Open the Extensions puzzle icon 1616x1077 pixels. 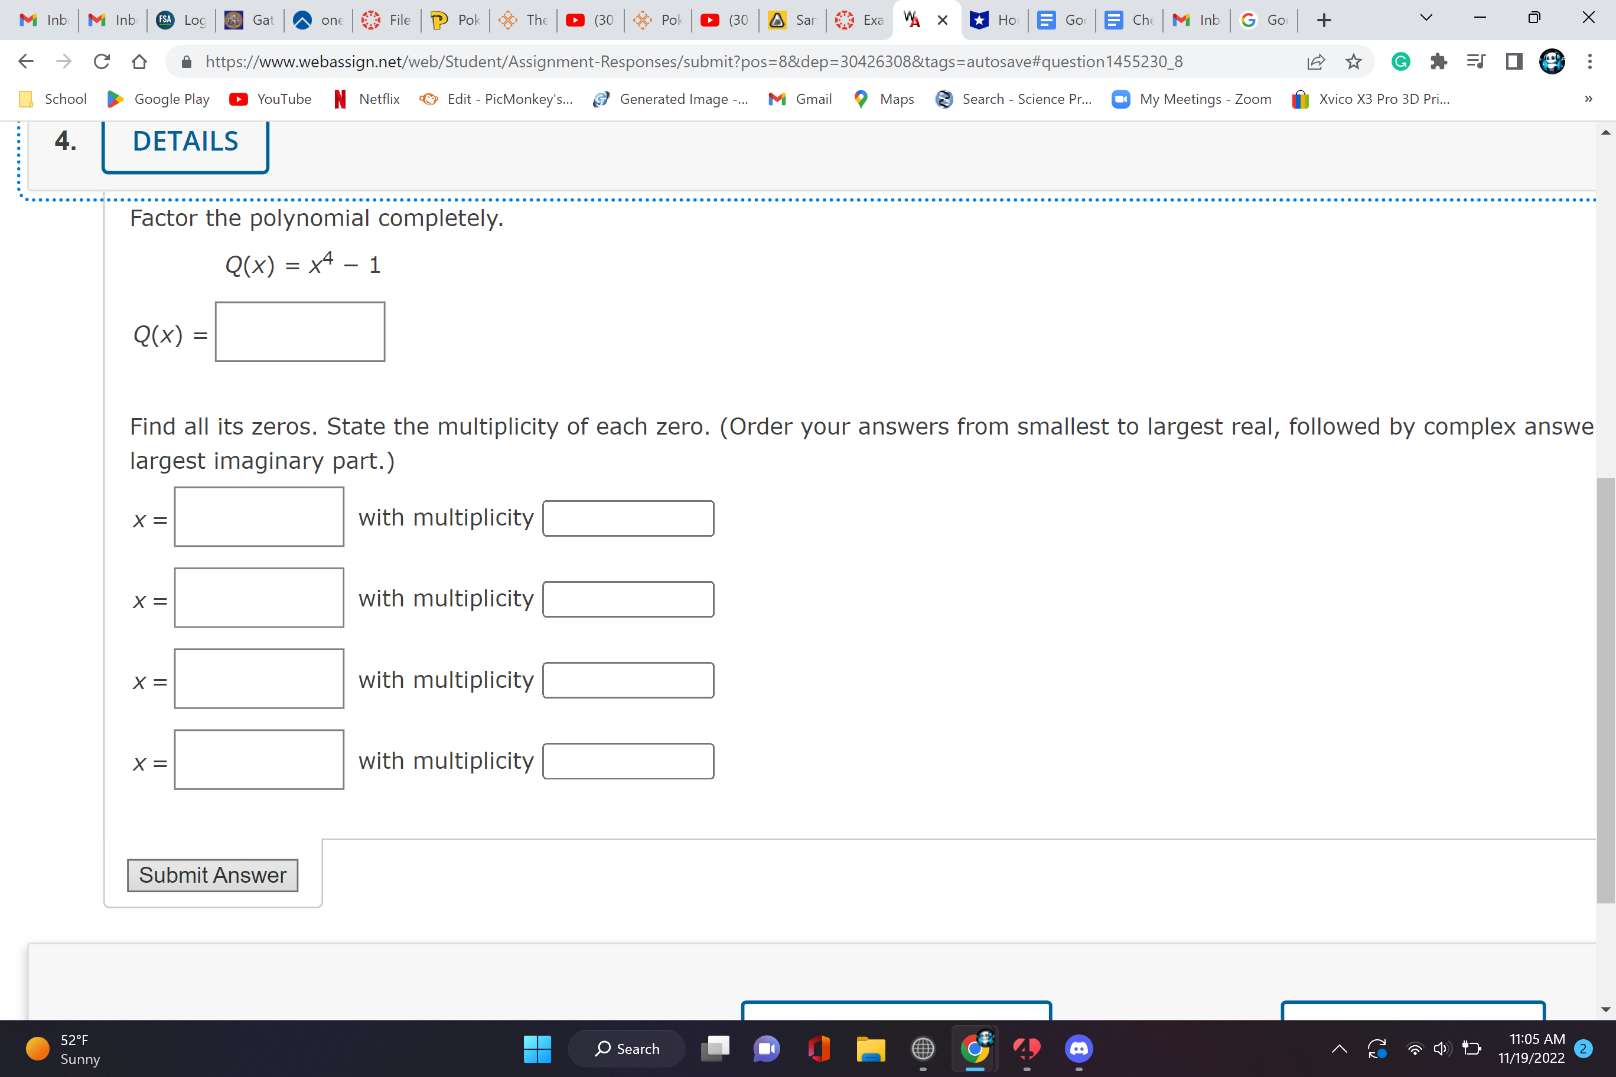[1438, 61]
